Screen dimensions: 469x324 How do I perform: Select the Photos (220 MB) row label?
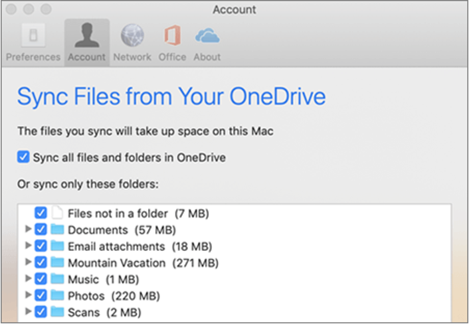(114, 296)
